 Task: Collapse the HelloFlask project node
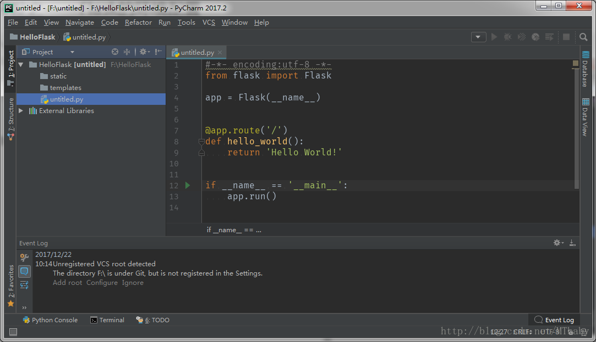coord(21,65)
